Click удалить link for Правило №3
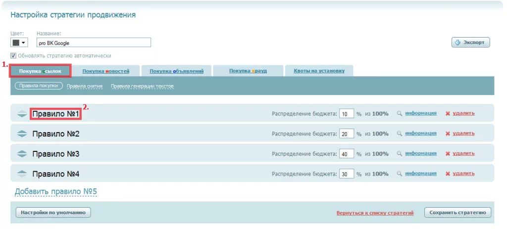Screen dimensions: 507x229 pyautogui.click(x=463, y=153)
